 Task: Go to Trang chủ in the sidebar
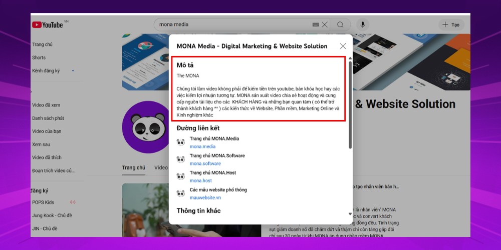point(42,44)
